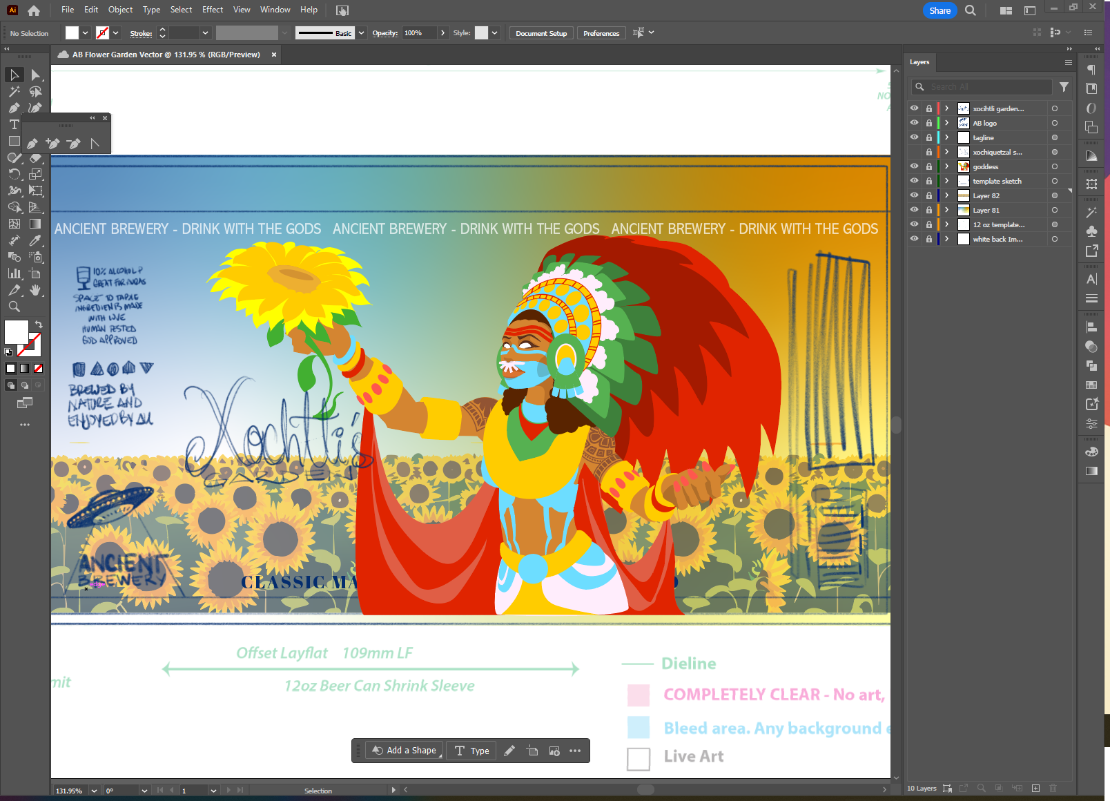The height and width of the screenshot is (801, 1110).
Task: Open the rotate view angle dropdown
Action: tap(144, 791)
